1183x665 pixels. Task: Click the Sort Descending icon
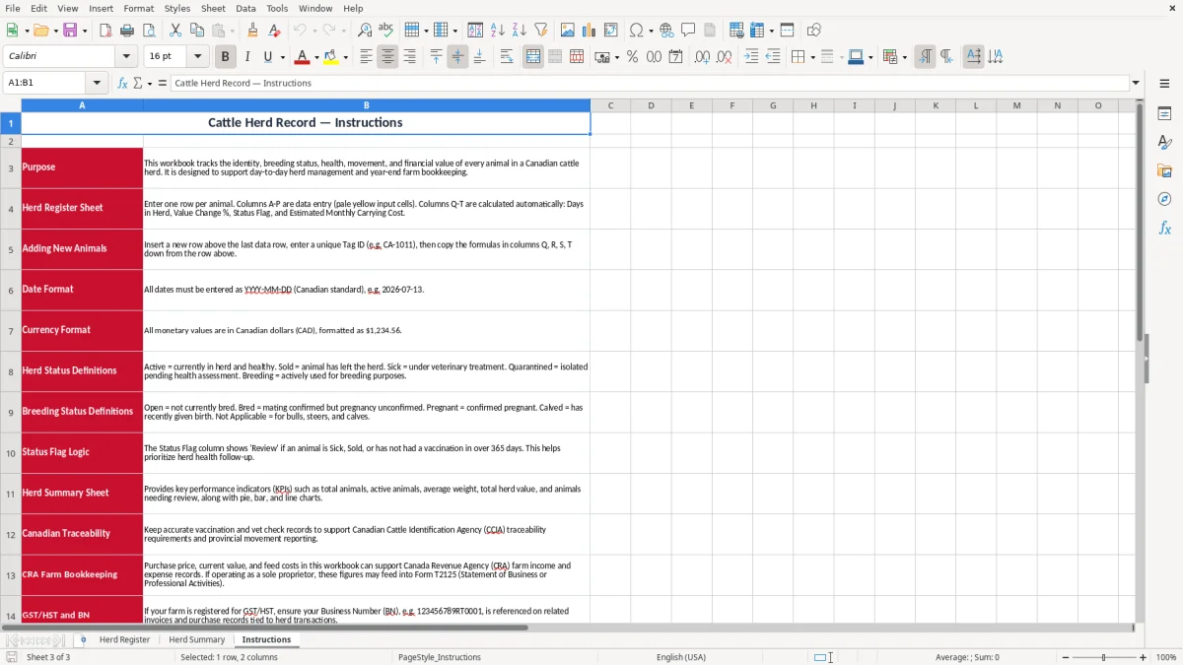519,31
